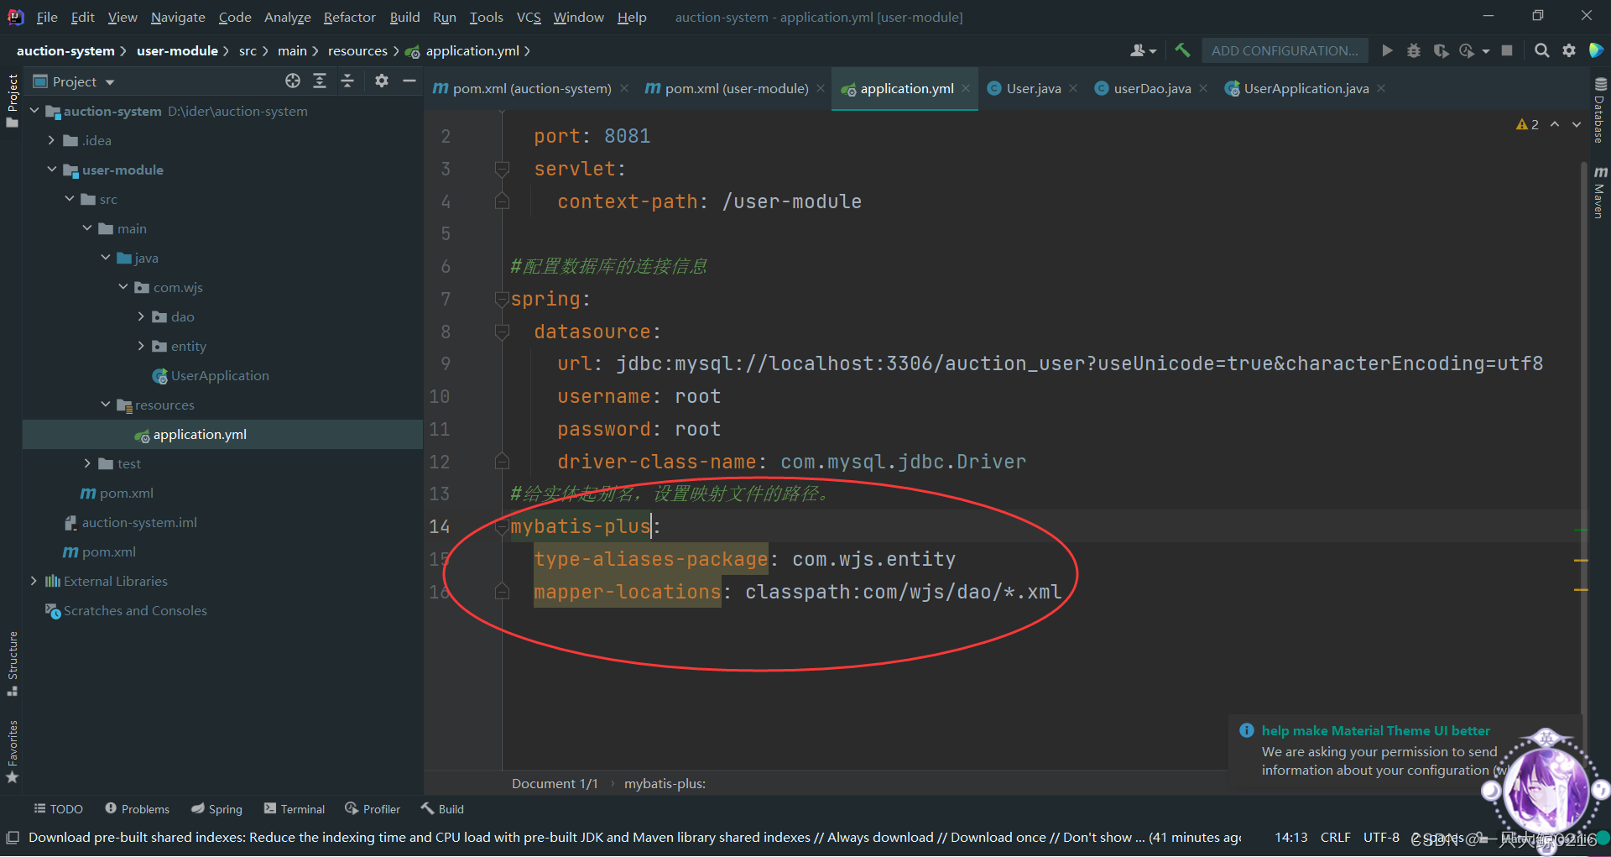1611x857 pixels.
Task: Open the Problems tool window
Action: pyautogui.click(x=137, y=809)
